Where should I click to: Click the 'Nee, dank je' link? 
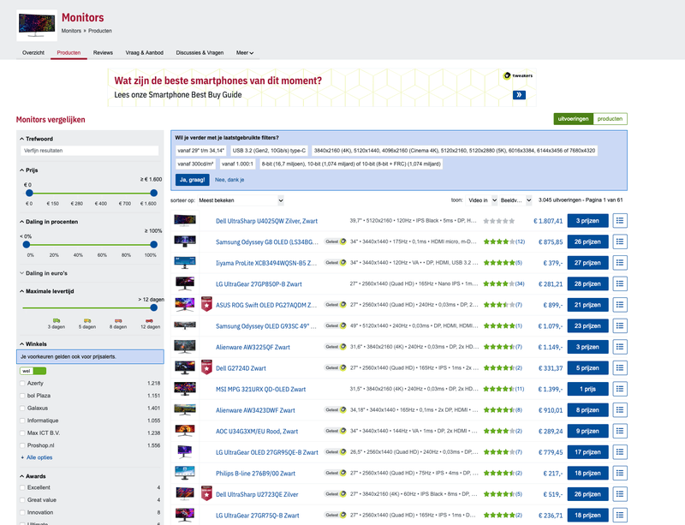(x=229, y=180)
